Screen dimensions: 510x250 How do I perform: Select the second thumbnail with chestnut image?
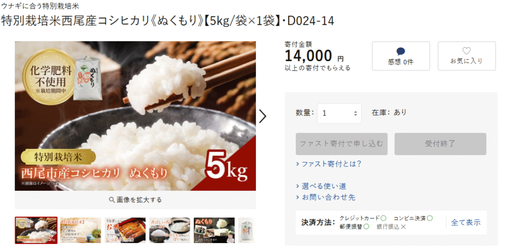coord(81,230)
